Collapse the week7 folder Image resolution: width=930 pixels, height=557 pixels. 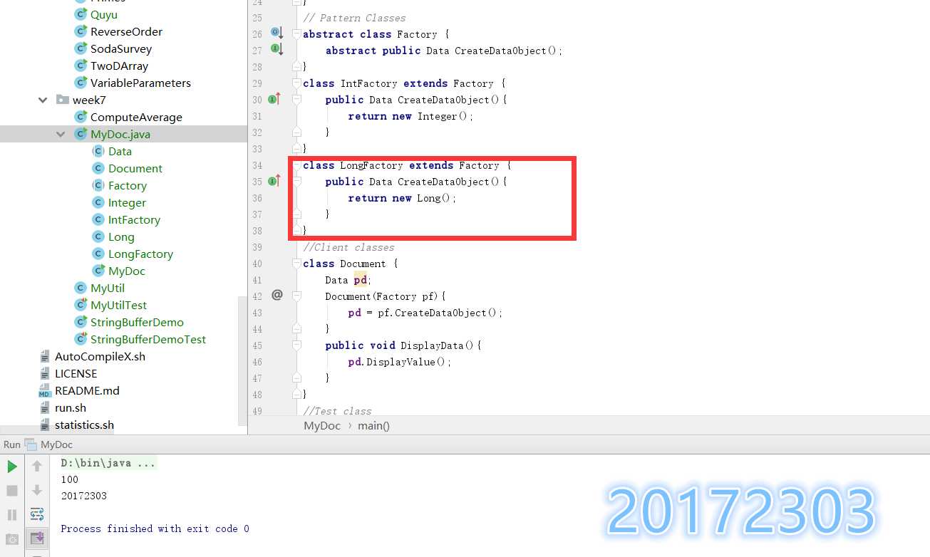(43, 100)
